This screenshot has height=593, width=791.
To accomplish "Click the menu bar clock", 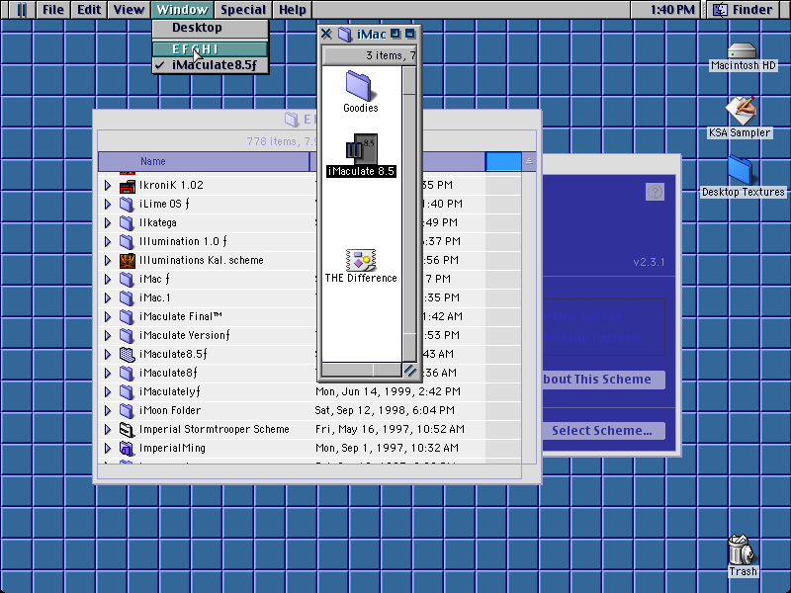I will pyautogui.click(x=672, y=10).
